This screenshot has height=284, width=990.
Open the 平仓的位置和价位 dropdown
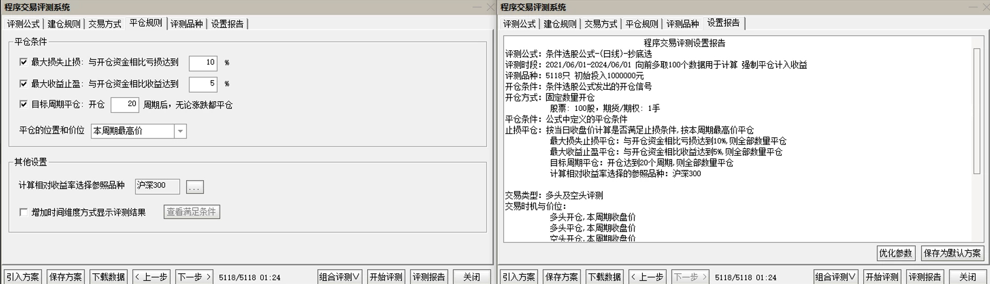tap(180, 131)
